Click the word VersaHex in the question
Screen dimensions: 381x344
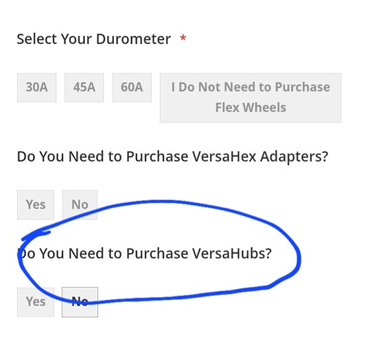[224, 156]
